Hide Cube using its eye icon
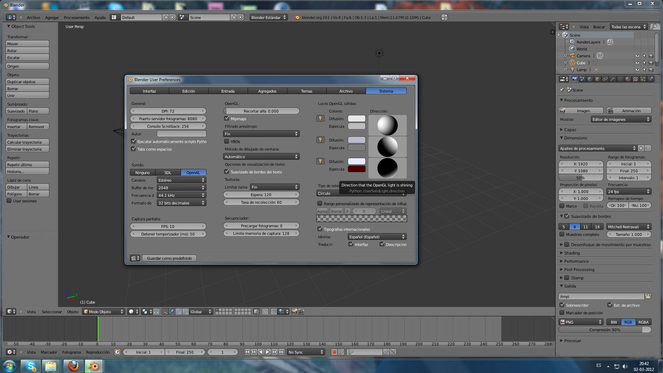 point(637,63)
